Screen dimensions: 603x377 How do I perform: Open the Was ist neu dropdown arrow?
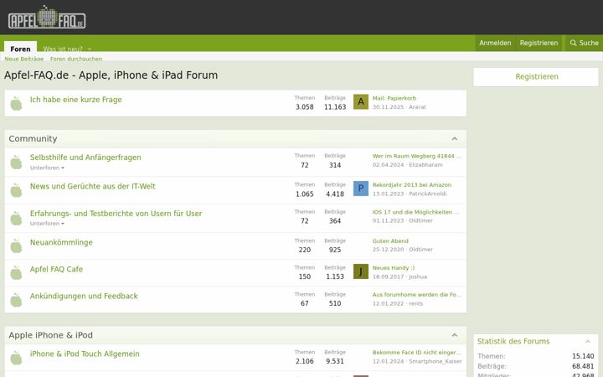[x=90, y=49]
